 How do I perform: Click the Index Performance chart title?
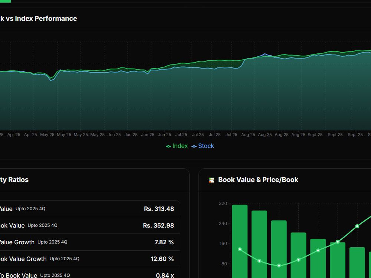coord(38,19)
